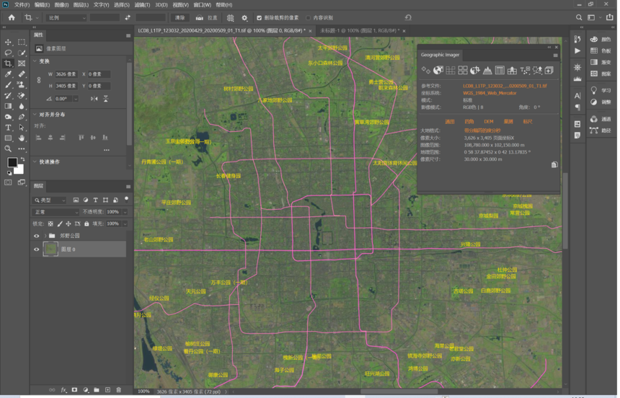The image size is (620, 398).
Task: Select the Eyedropper tool
Action: pos(8,74)
